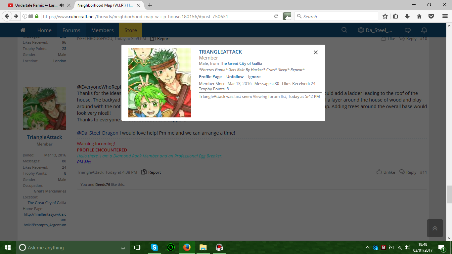Open TriangleAttack's Profile Page link
Image resolution: width=452 pixels, height=254 pixels.
[210, 77]
